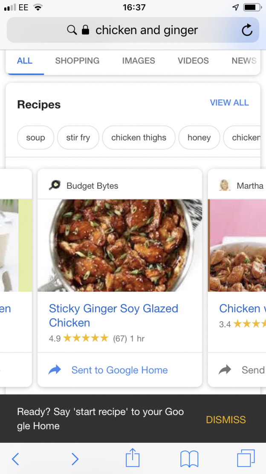Switch to the Images tab
The image size is (266, 474).
pyautogui.click(x=139, y=61)
